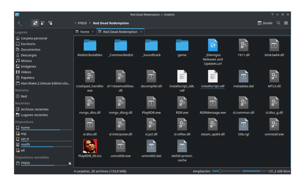Click FF8S9 in the breadcrumb path
The image size is (305, 191).
pos(82,23)
